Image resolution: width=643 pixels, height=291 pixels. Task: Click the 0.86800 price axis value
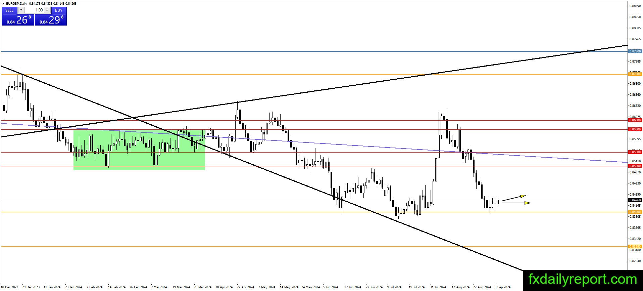pyautogui.click(x=635, y=84)
